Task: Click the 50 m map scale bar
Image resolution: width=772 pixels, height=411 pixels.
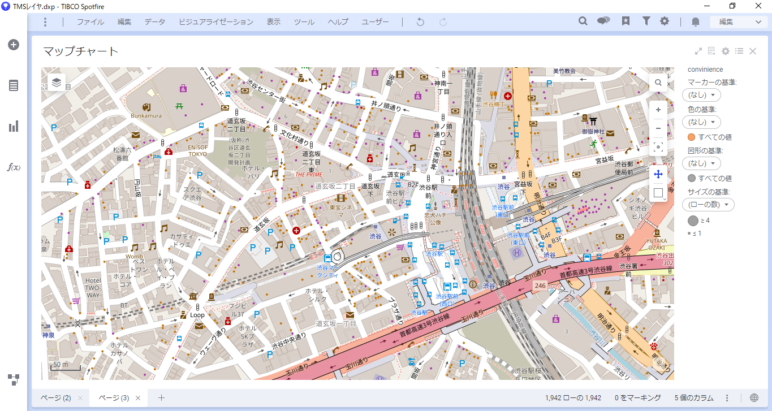Action: [66, 366]
